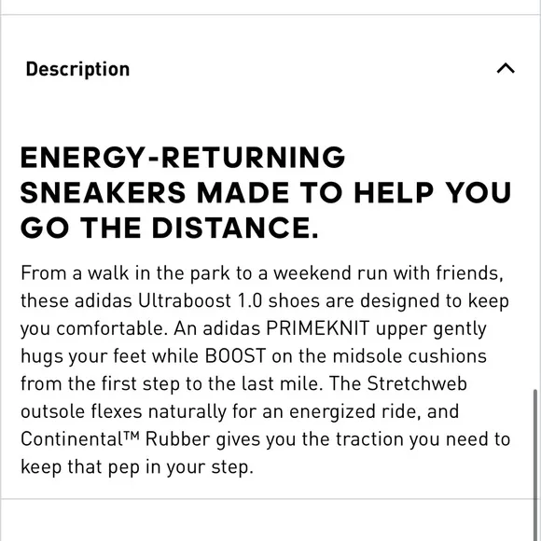Viewport: 541px width, 541px height.
Task: Click the word comfortable in the paragraph
Action: pyautogui.click(x=112, y=328)
